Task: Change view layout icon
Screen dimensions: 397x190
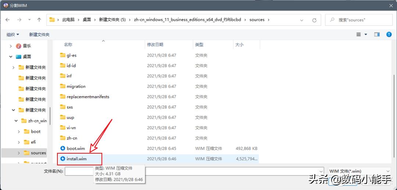Action: coord(358,34)
